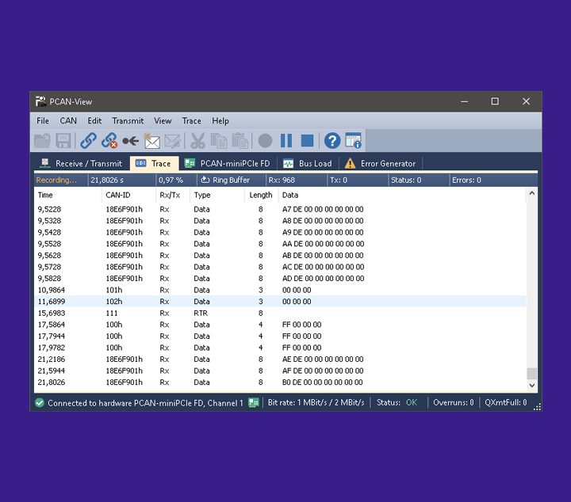Screen dimensions: 571x502
Task: Click the hardware chip icon in status bar
Action: point(254,402)
